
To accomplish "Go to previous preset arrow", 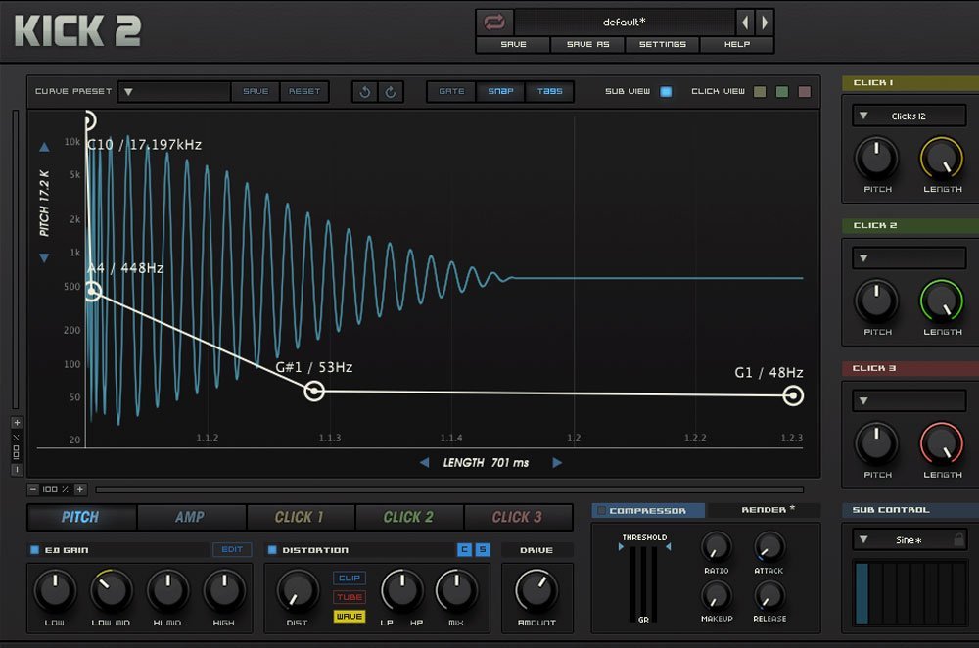I will 745,23.
